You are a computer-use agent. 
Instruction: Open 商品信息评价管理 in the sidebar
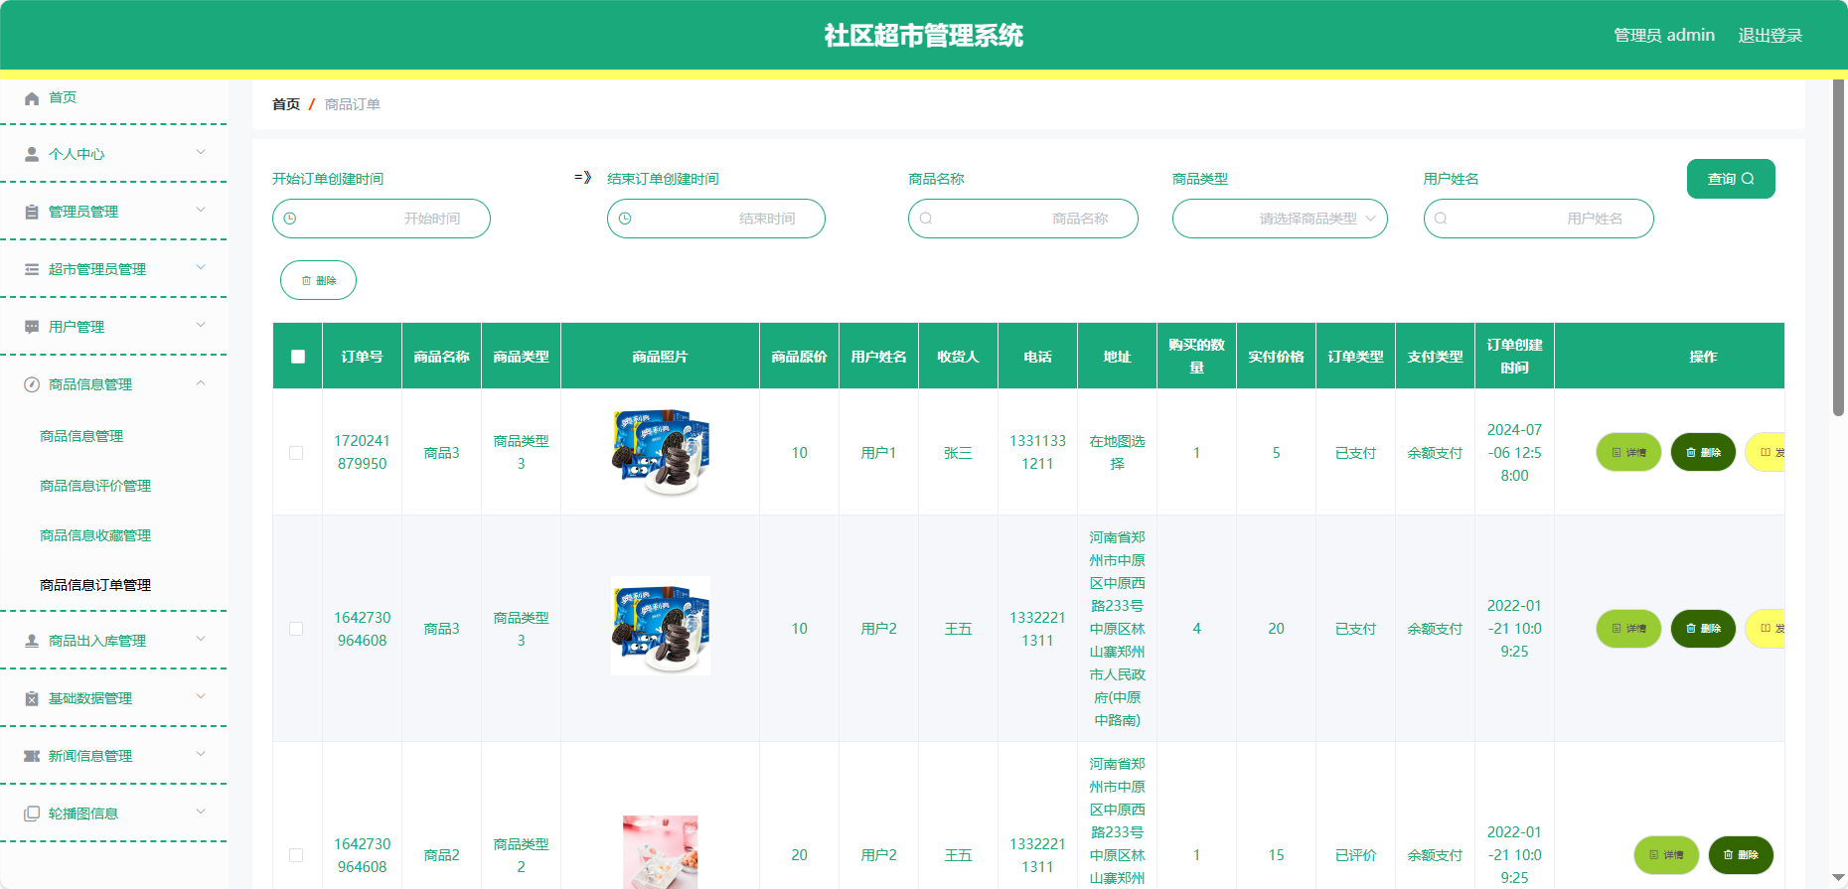pyautogui.click(x=95, y=486)
